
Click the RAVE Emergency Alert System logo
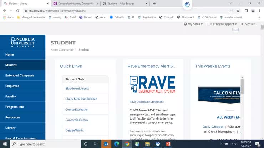(x=153, y=84)
